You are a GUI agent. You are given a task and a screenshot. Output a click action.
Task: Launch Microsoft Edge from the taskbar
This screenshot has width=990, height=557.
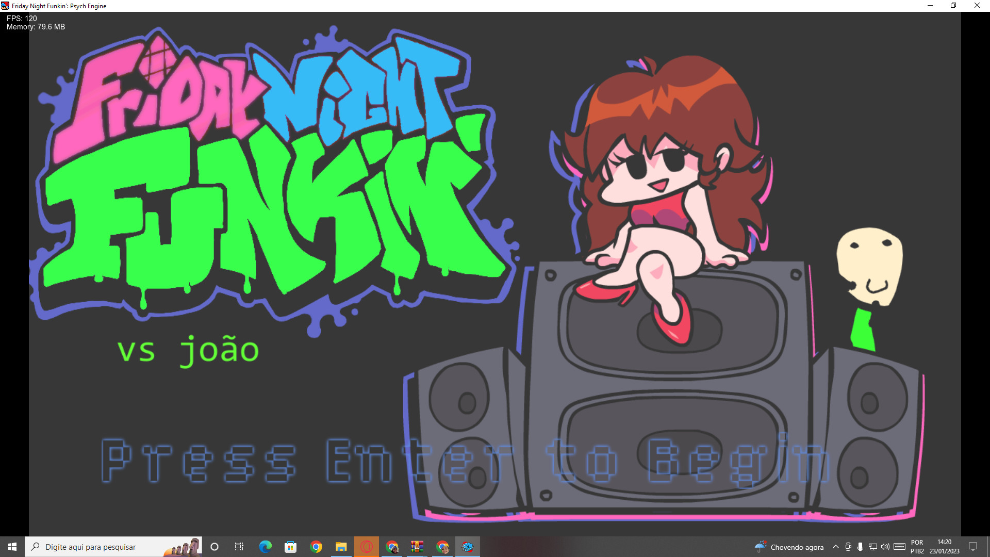click(265, 547)
